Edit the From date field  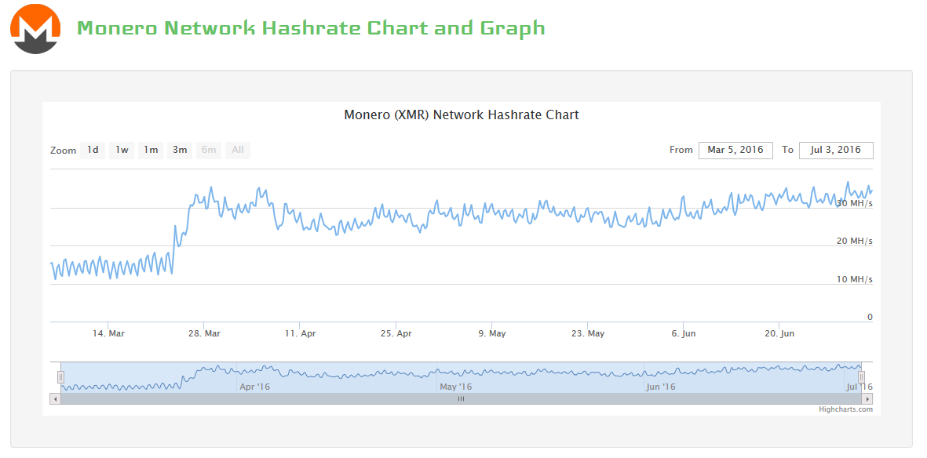[x=735, y=150]
